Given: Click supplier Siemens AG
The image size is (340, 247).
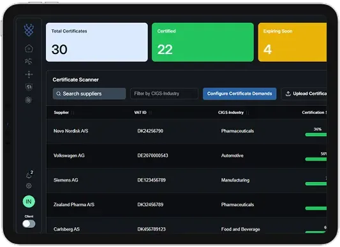Looking at the screenshot, I should tap(66, 180).
